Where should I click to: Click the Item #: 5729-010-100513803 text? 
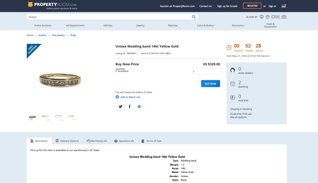(156, 53)
